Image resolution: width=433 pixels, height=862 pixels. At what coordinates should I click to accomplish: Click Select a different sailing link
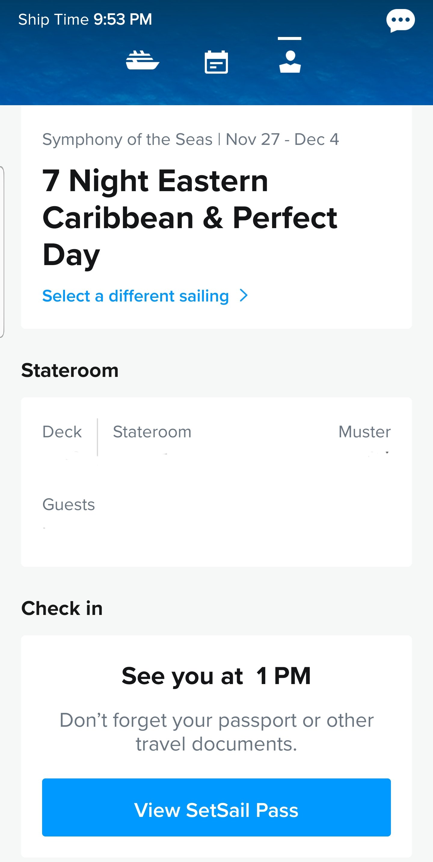[x=136, y=296]
